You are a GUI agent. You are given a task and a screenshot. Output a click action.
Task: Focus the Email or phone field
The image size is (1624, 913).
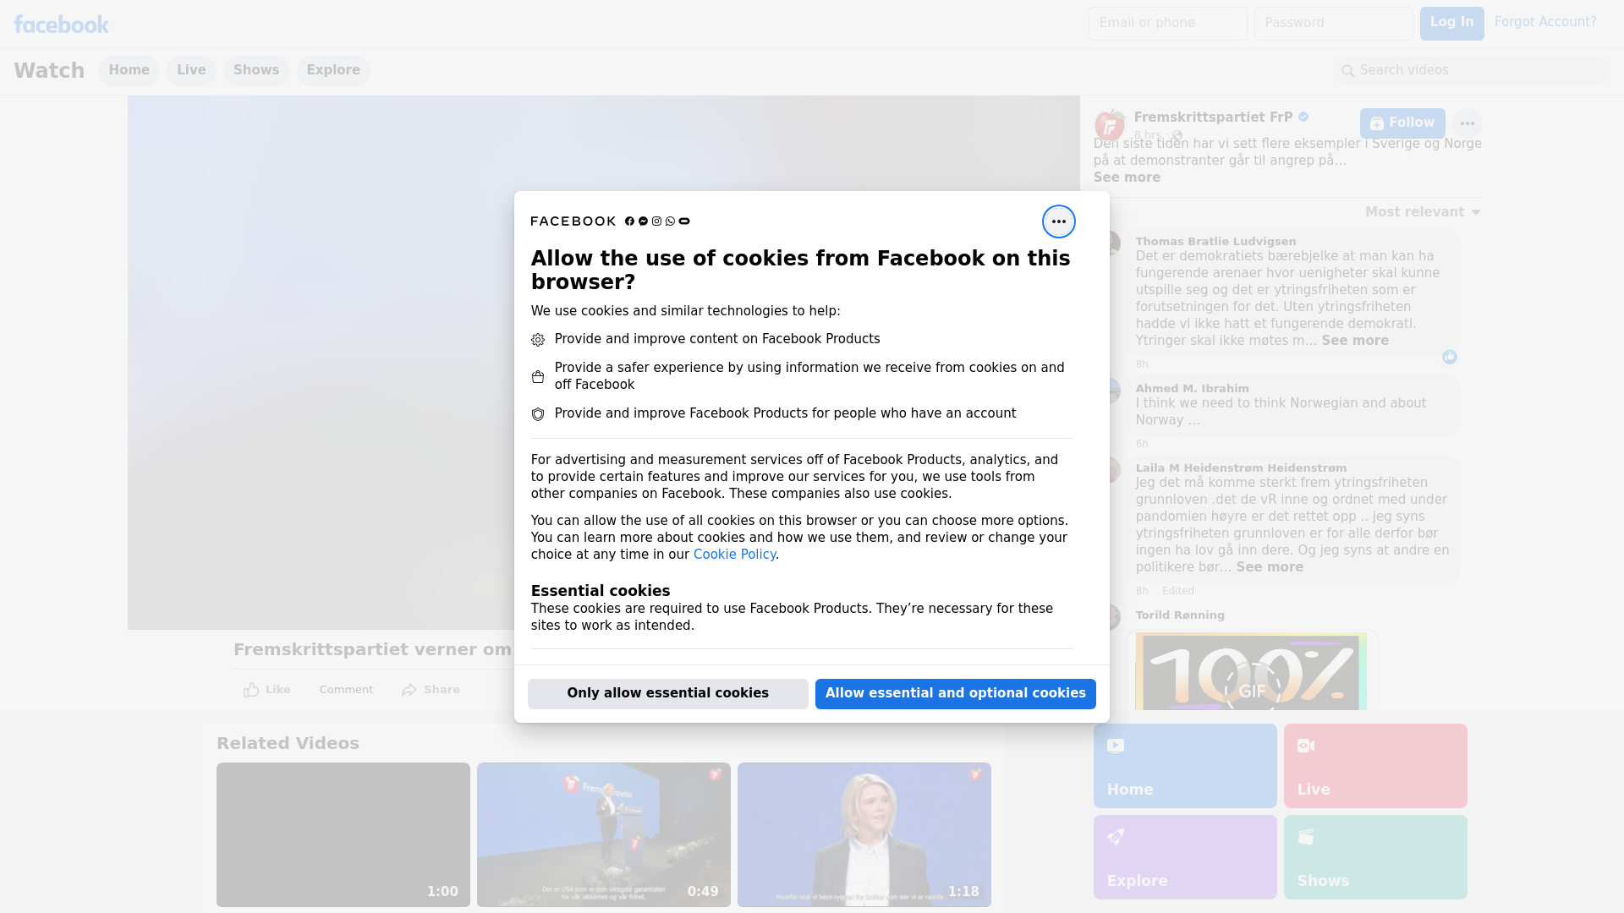coord(1167,24)
